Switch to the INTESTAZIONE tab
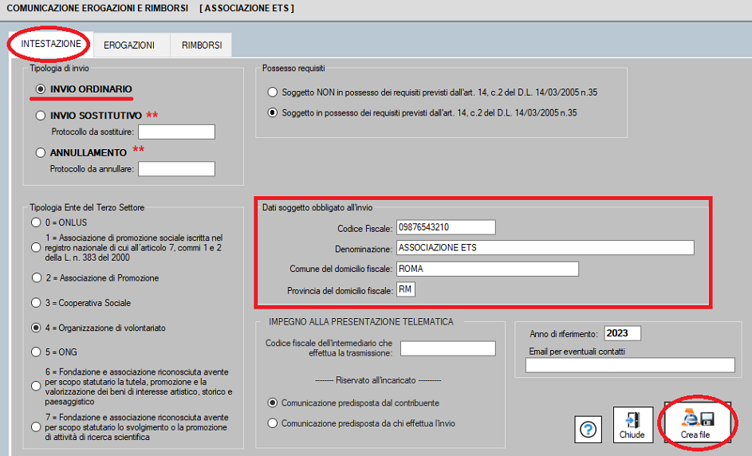Image resolution: width=752 pixels, height=456 pixels. 50,44
